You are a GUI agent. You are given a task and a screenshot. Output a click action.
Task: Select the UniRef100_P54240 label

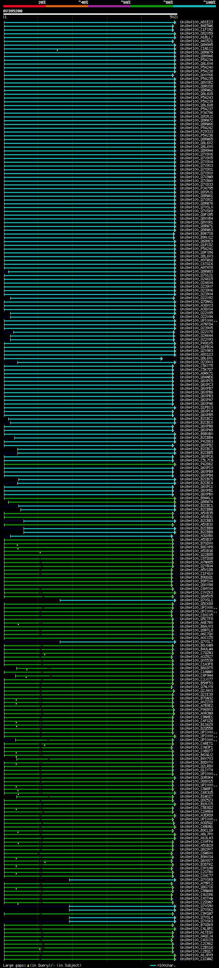pos(196,67)
